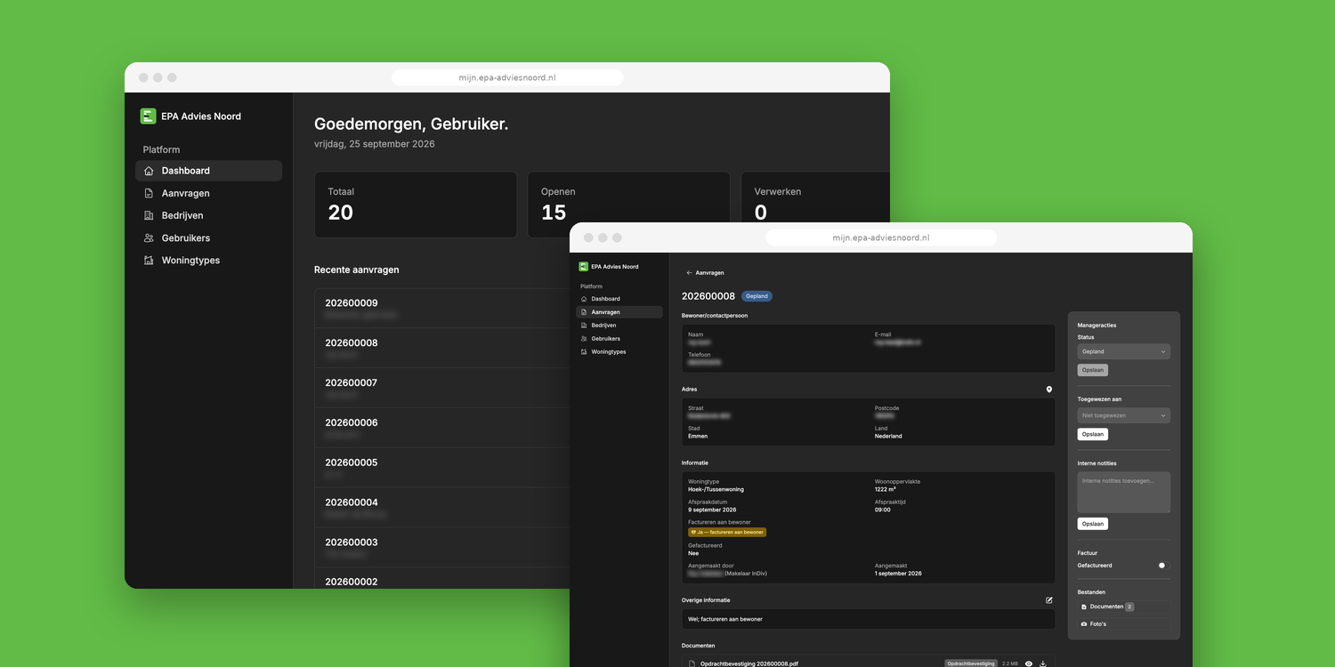This screenshot has width=1335, height=667.
Task: Click the green EPA logo in the request detail window
Action: (583, 266)
